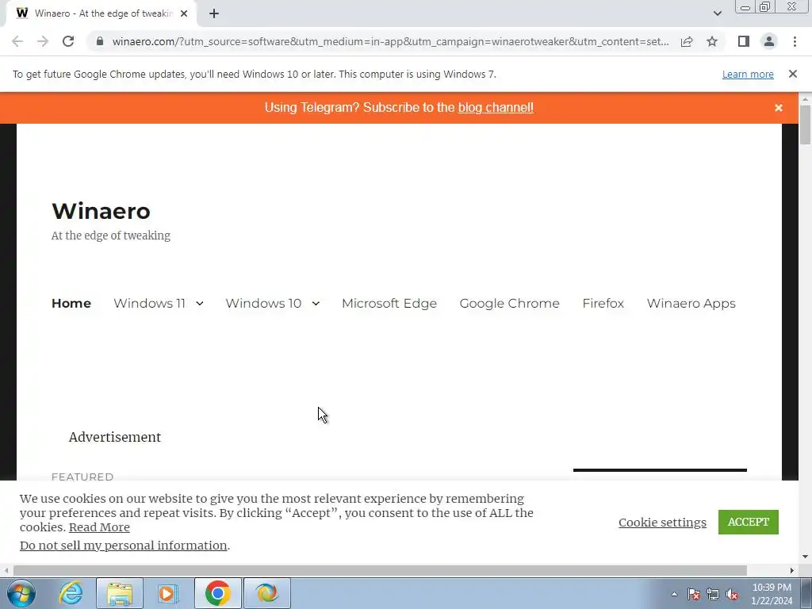812x609 pixels.
Task: Open the Microsoft Edge menu item
Action: [x=389, y=303]
